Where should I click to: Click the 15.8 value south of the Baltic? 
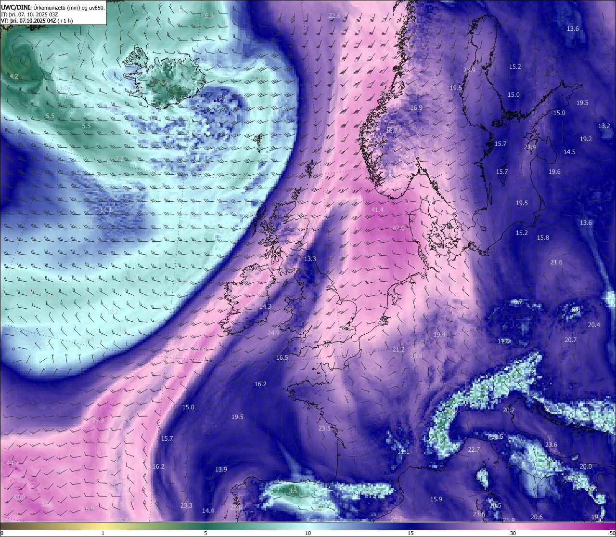(x=543, y=237)
